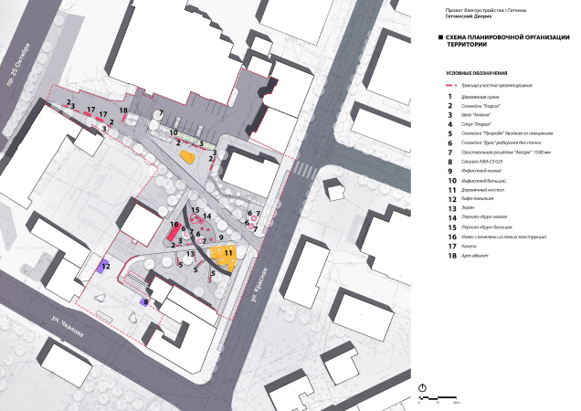Click legend entry 18 Арт-объект
581x411 pixels.
(480, 255)
